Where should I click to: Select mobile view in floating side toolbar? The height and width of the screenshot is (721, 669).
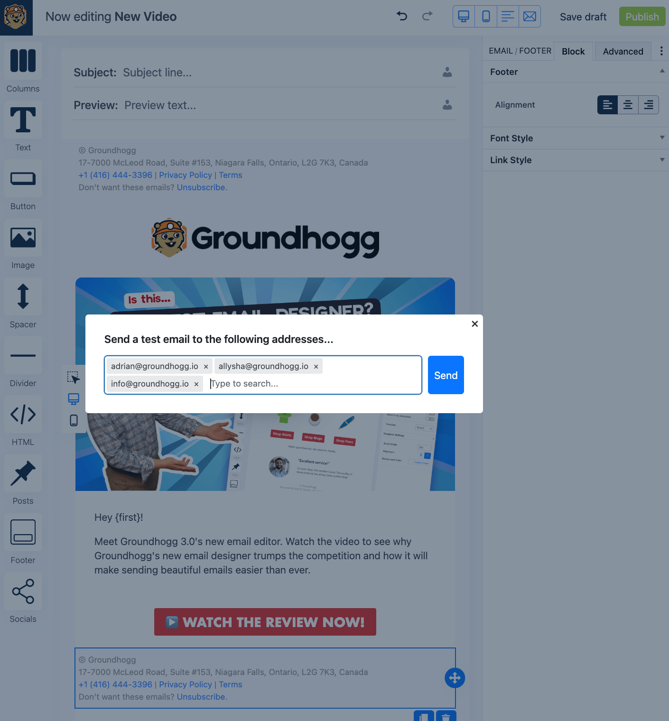pos(74,420)
